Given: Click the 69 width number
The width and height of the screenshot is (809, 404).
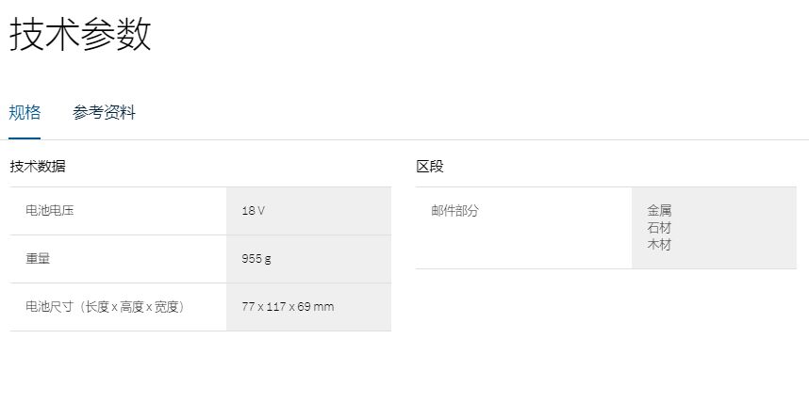Looking at the screenshot, I should [304, 307].
